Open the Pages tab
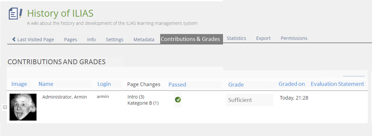 70,39
